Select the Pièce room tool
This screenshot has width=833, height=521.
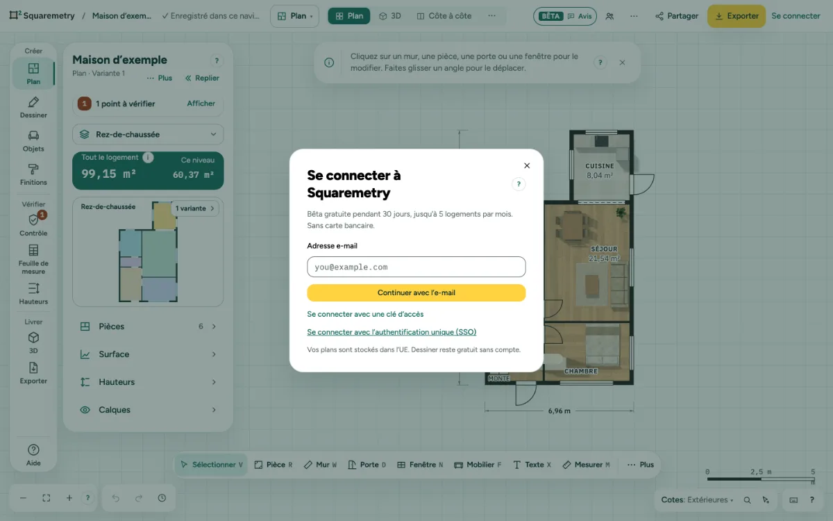274,465
